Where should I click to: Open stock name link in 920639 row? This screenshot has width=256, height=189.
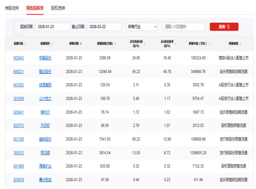click(45, 180)
